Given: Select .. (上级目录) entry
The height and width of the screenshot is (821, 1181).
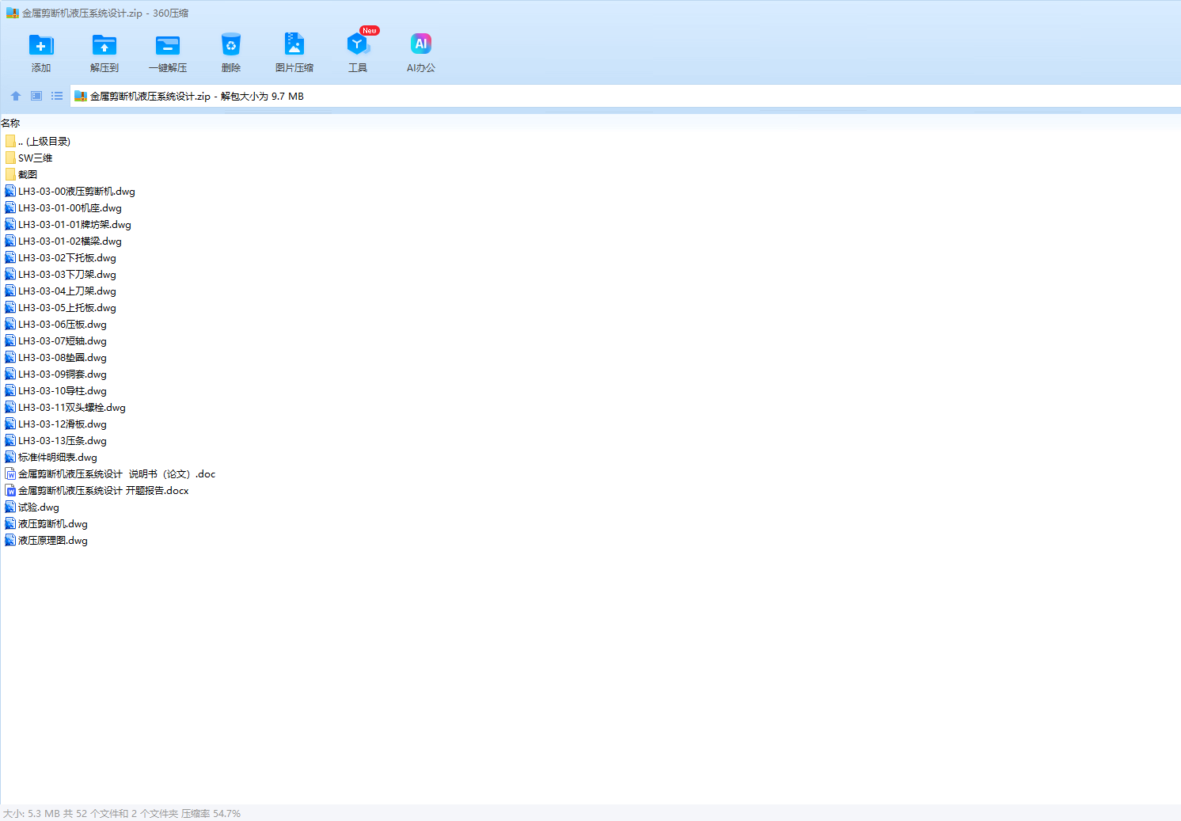Looking at the screenshot, I should pyautogui.click(x=44, y=142).
